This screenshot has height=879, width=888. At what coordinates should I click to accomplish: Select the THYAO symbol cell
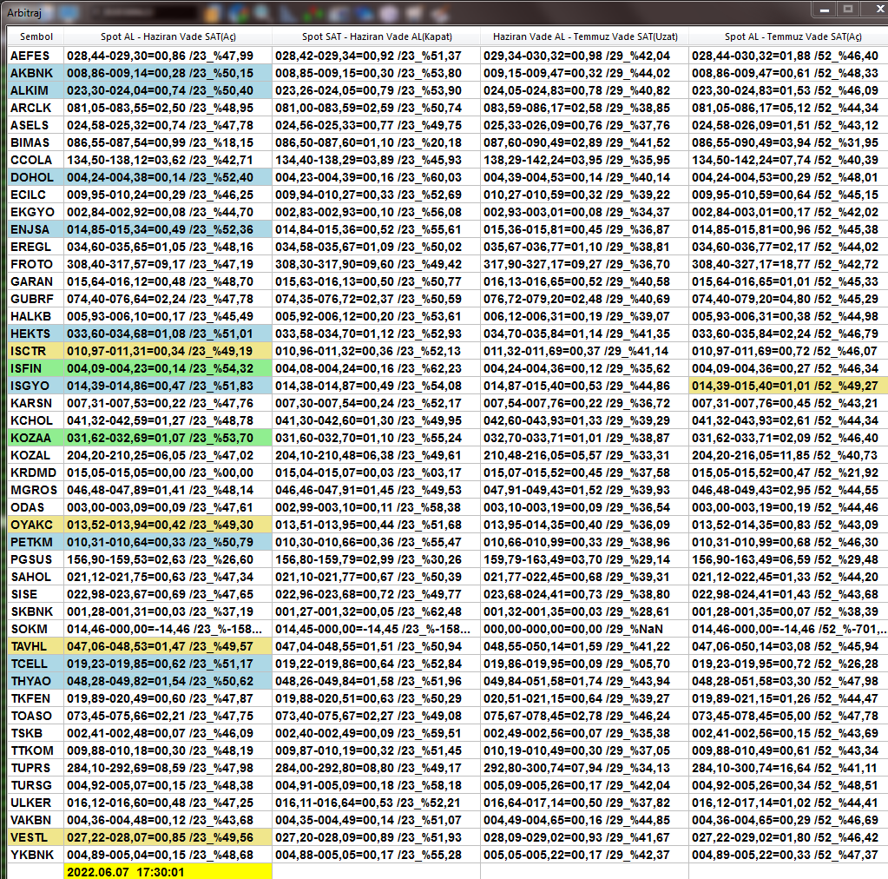click(36, 681)
